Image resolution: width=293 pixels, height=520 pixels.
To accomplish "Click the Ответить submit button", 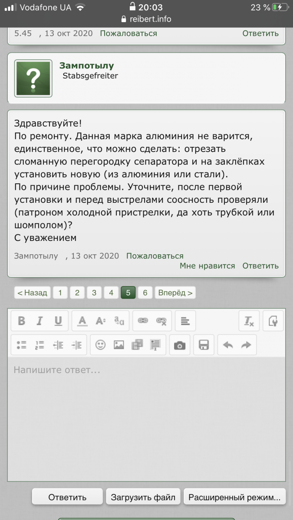I will [x=67, y=497].
